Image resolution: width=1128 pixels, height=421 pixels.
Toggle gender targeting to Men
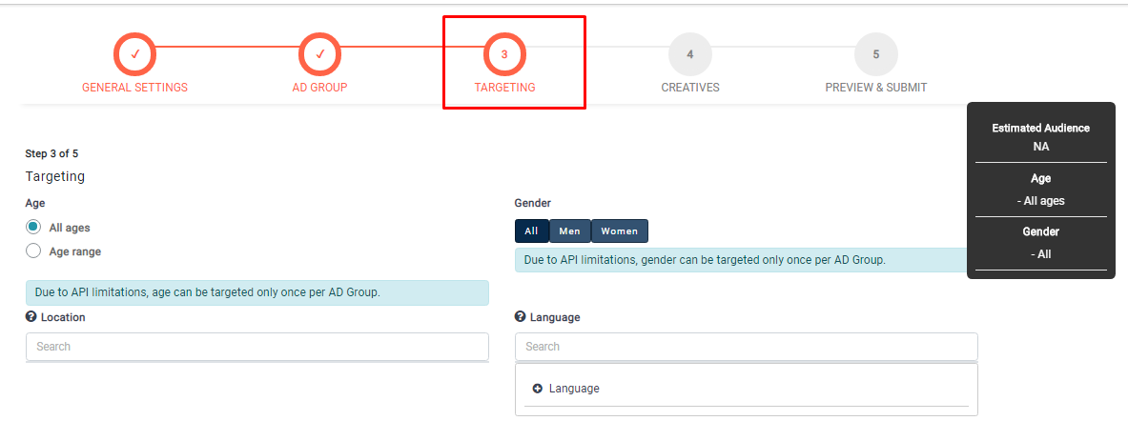(x=569, y=231)
